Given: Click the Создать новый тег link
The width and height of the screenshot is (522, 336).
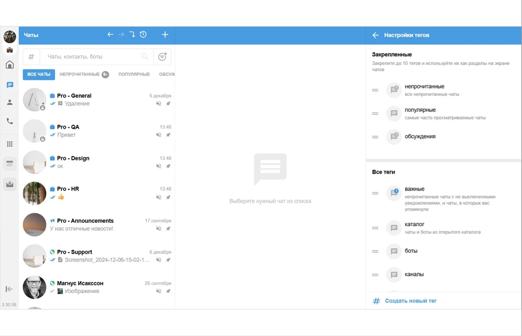Looking at the screenshot, I should pyautogui.click(x=410, y=301).
